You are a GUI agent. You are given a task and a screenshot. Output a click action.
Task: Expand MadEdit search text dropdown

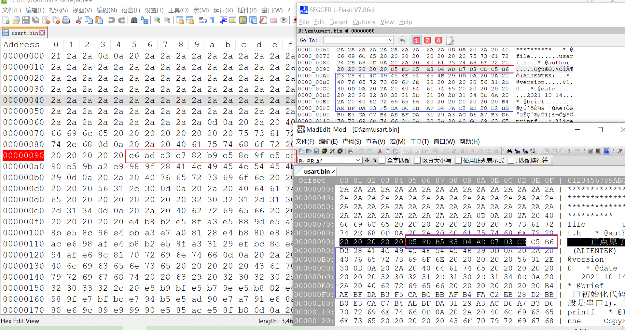358,160
